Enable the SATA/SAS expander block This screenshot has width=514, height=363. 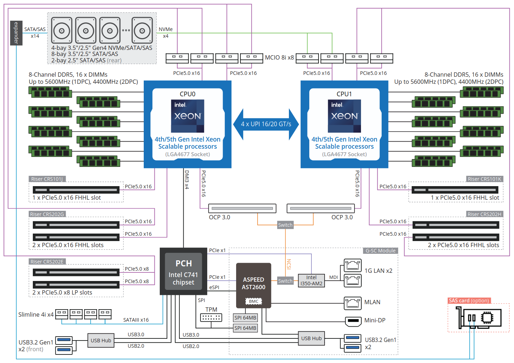[16, 33]
